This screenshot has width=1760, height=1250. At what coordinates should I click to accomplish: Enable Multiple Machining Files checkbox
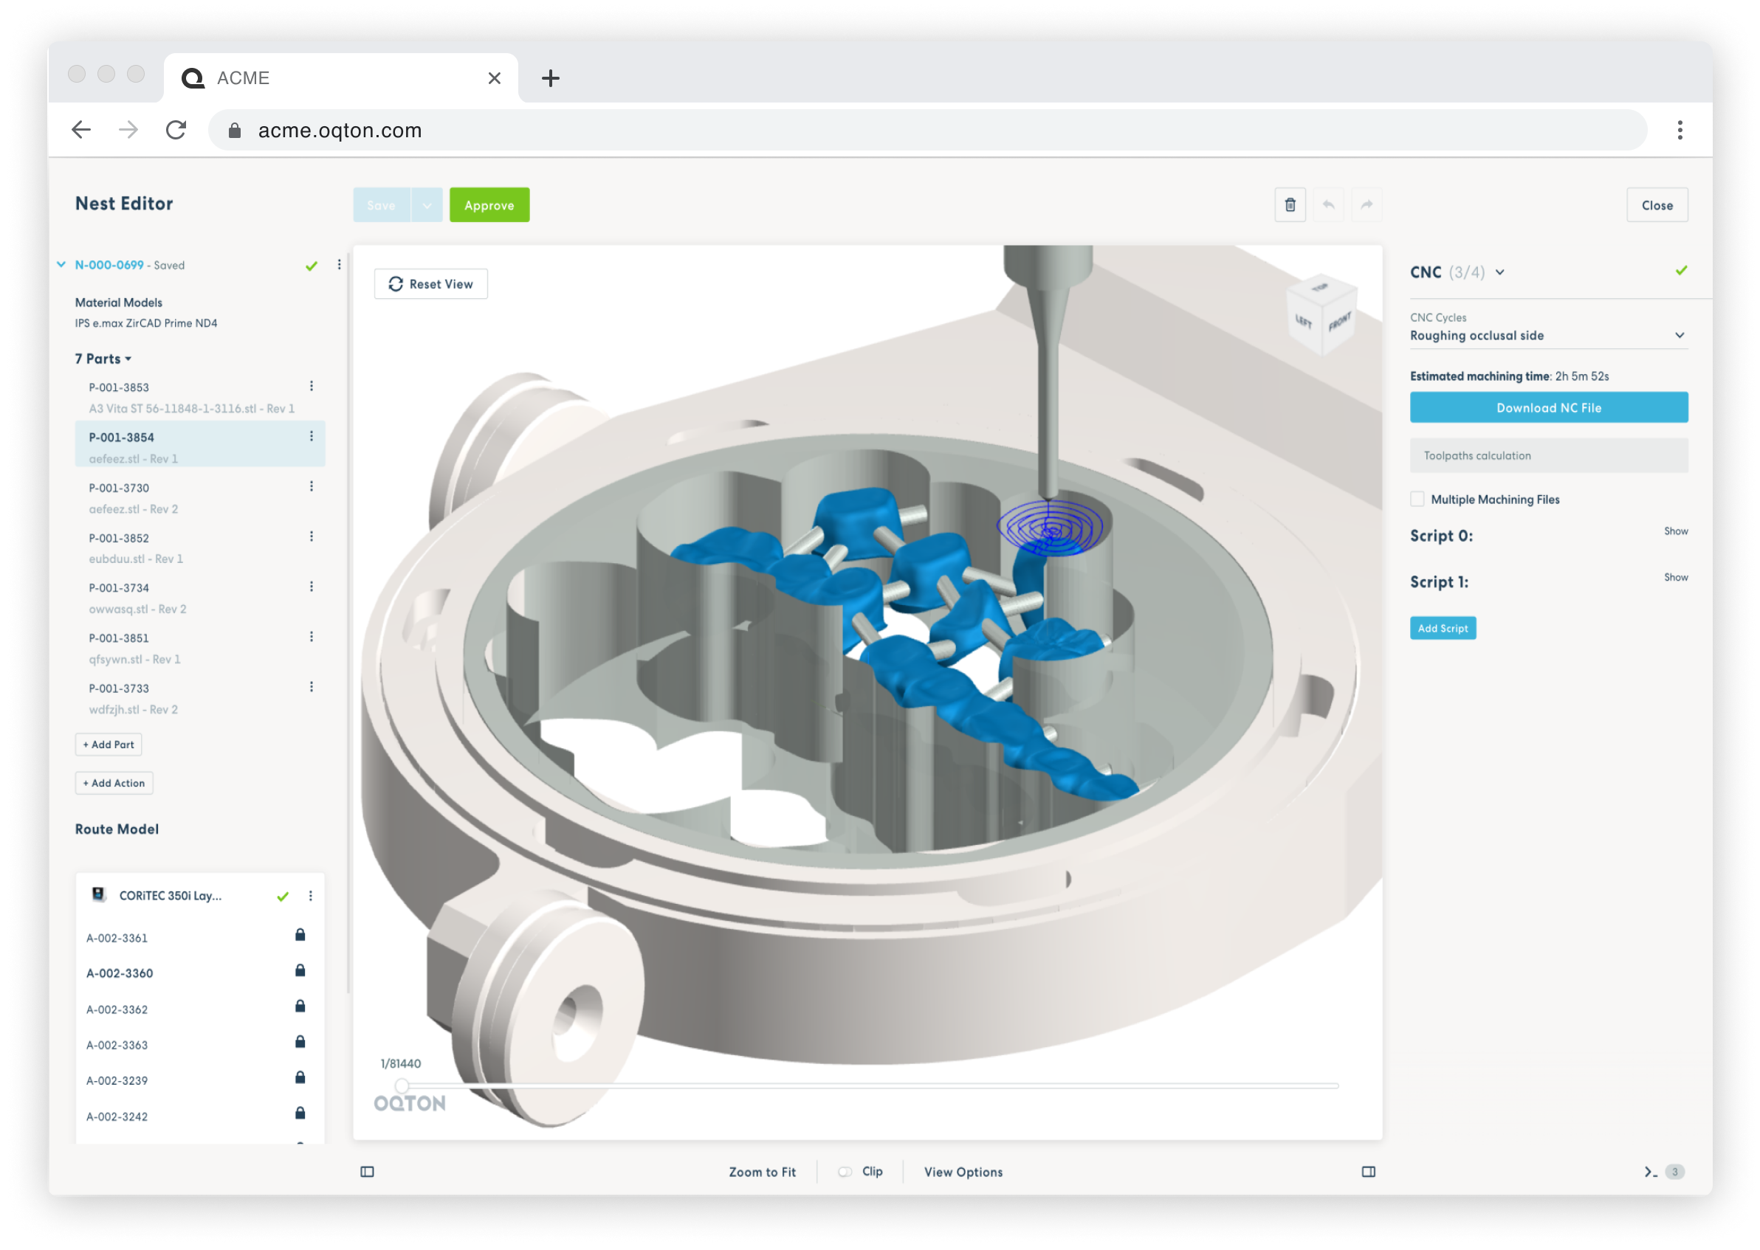coord(1417,499)
